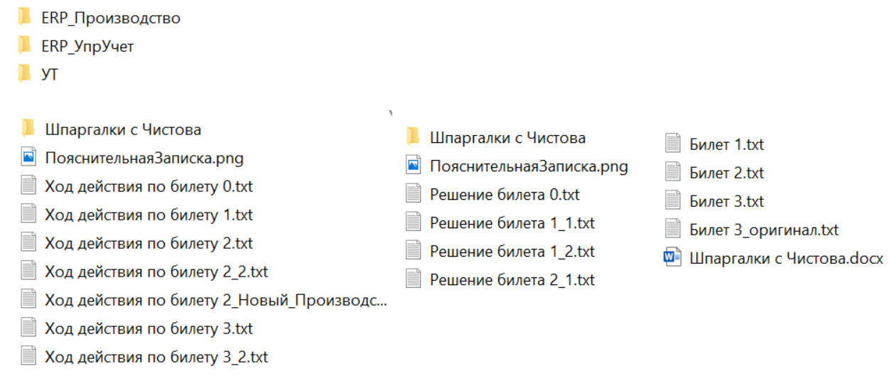
Task: Click middle Шпаргалки с Чистова folder icon
Action: pos(413,137)
